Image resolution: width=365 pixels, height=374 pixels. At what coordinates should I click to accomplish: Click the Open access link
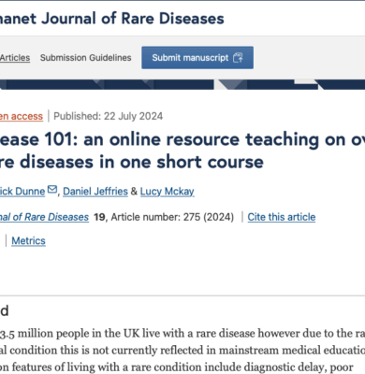coord(22,116)
